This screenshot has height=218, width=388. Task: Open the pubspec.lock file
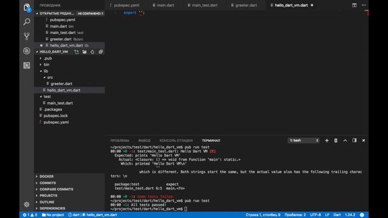pyautogui.click(x=56, y=116)
